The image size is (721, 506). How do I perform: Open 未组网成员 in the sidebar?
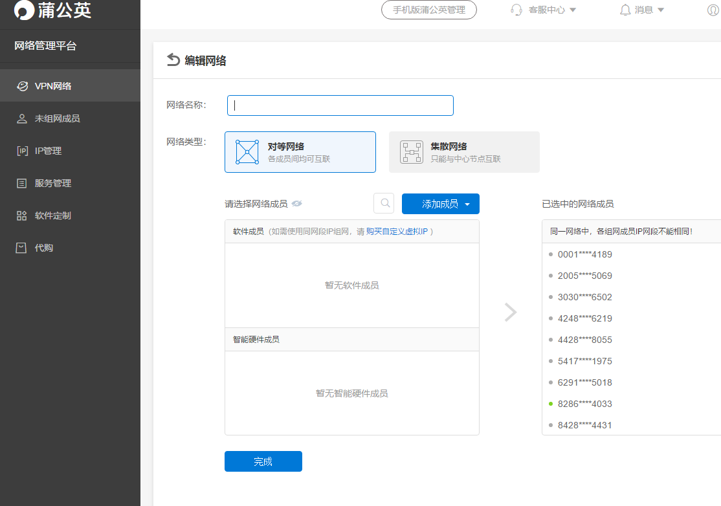click(57, 118)
